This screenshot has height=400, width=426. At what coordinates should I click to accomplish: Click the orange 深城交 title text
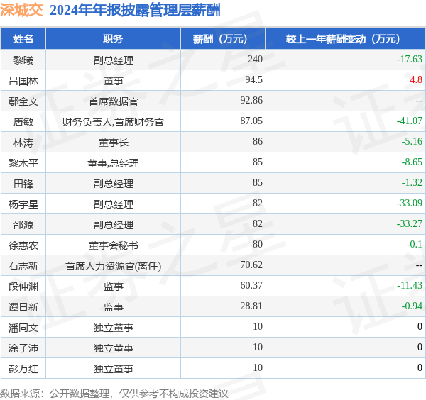[x=21, y=11]
